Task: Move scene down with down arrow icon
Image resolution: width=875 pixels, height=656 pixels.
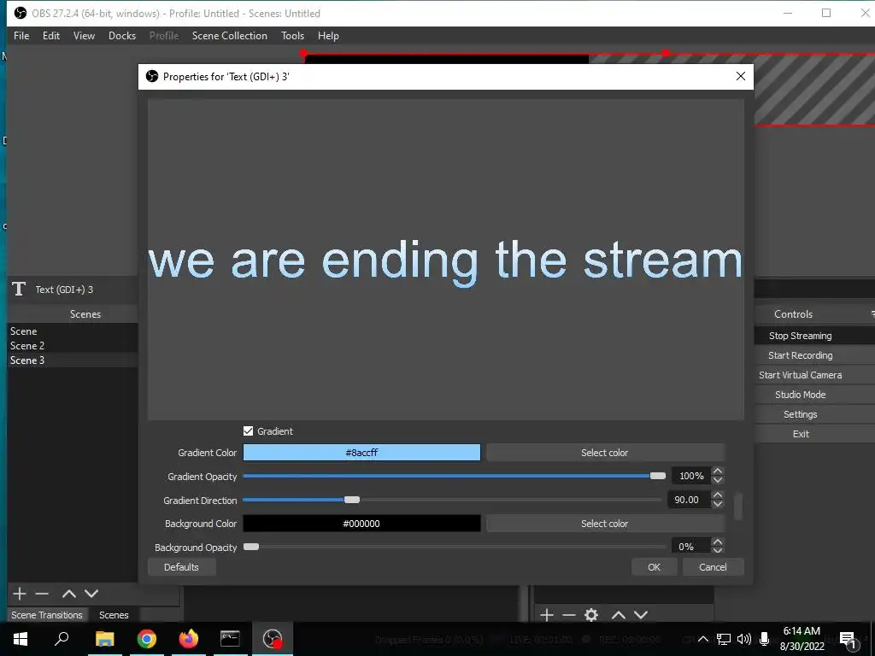Action: [91, 594]
